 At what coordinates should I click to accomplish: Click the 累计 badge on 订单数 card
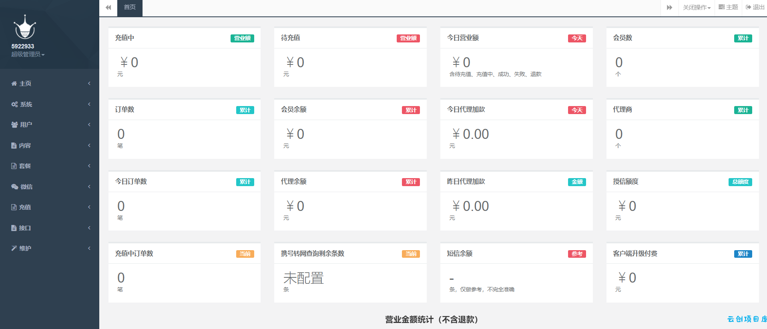[245, 110]
